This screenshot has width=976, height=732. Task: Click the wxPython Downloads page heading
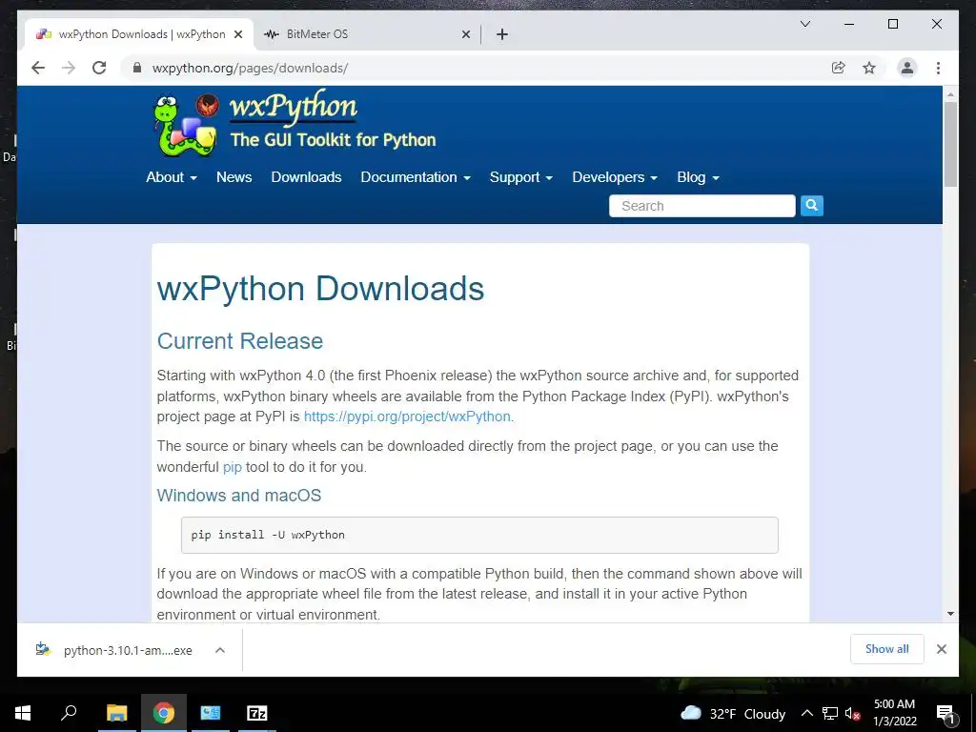[x=320, y=289]
